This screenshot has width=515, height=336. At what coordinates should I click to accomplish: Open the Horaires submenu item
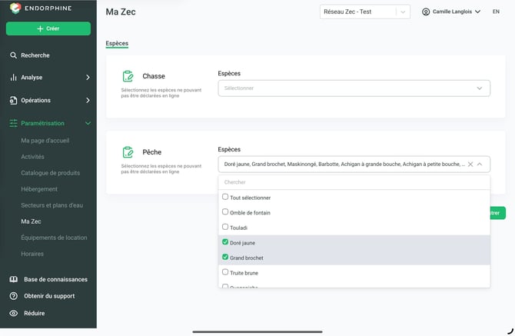coord(32,254)
